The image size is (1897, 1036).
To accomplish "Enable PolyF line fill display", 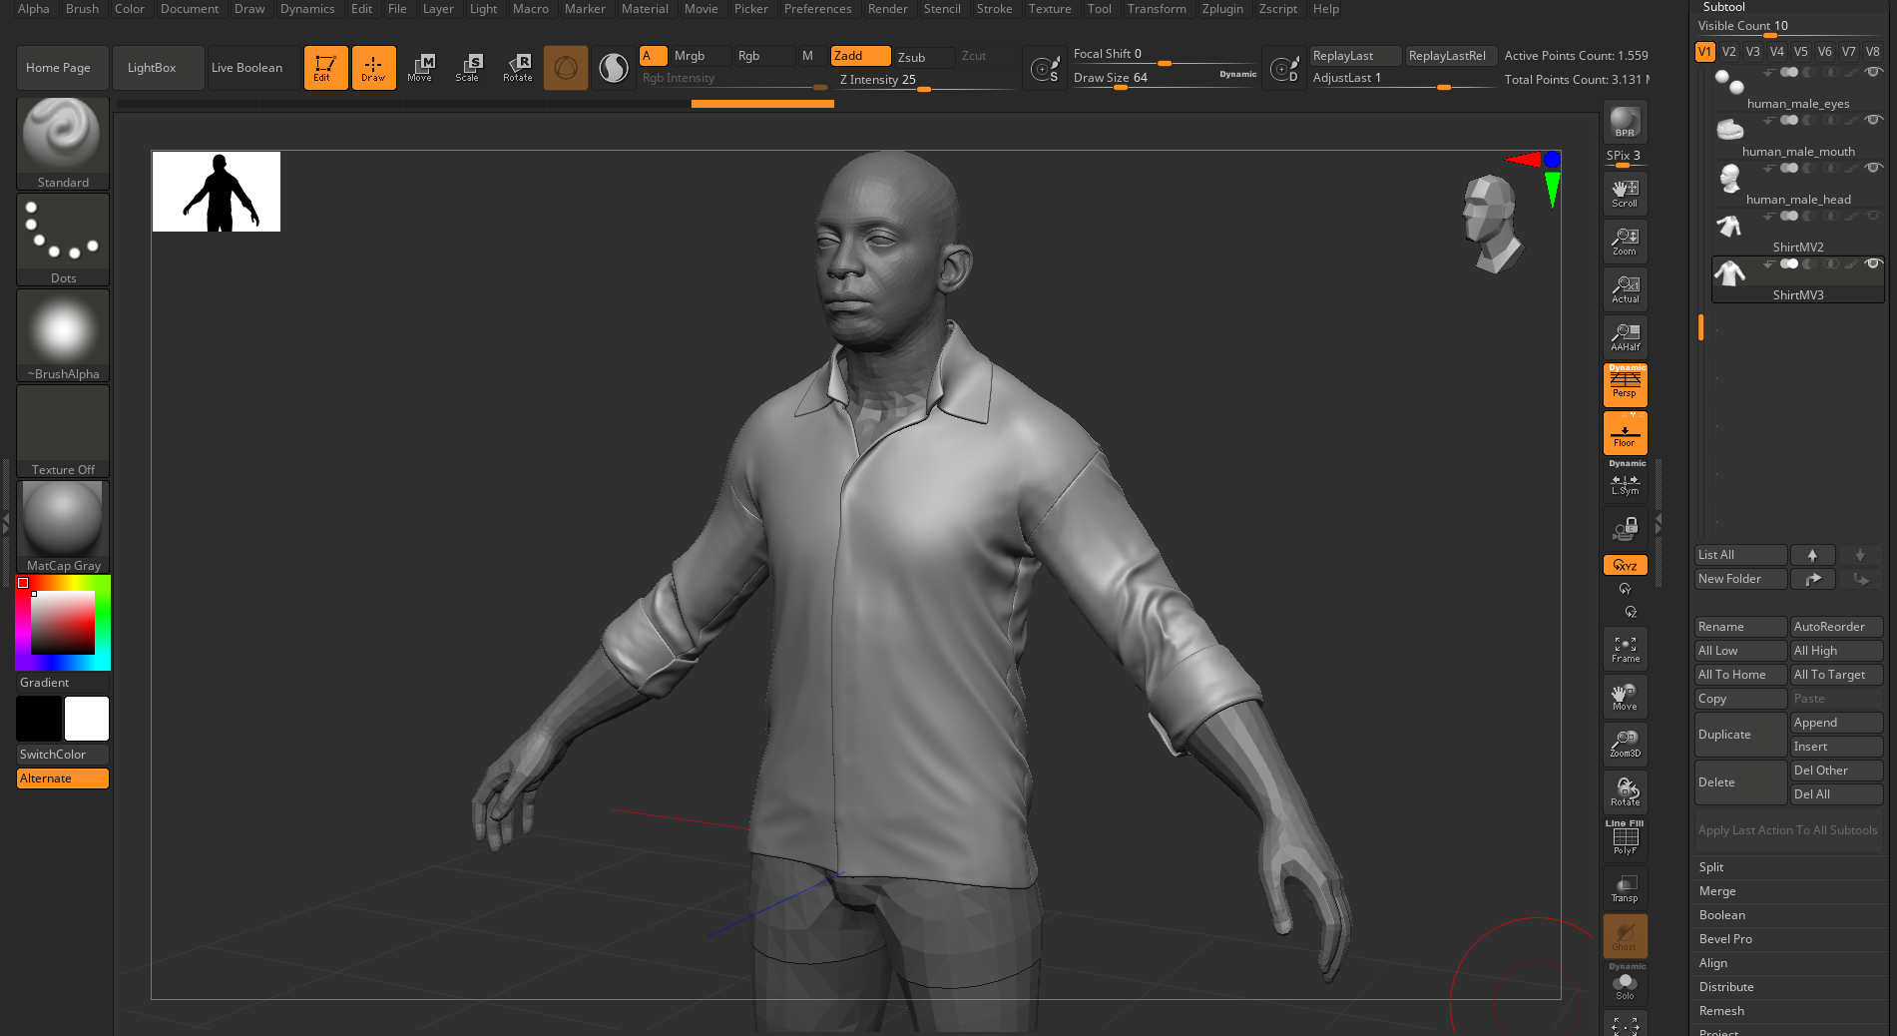I will click(1625, 839).
